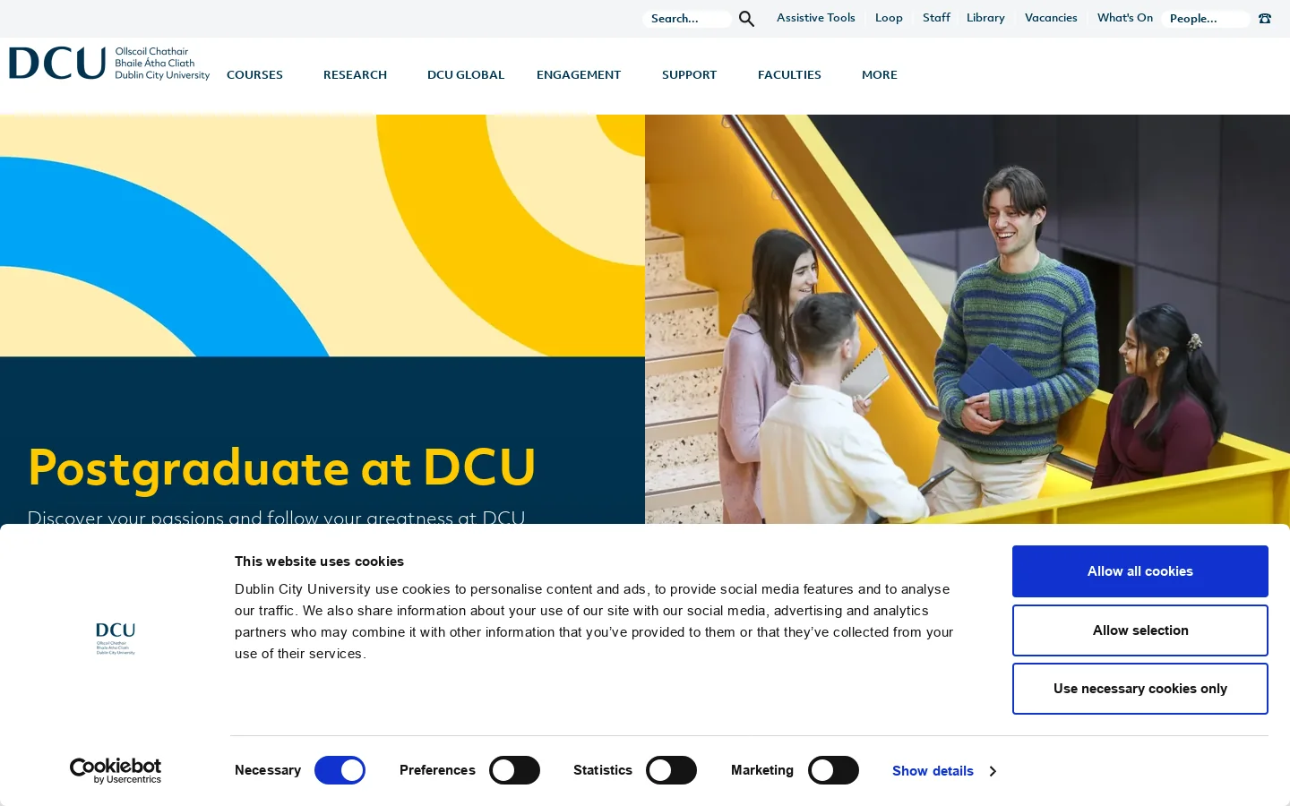Open the DCU Global menu
Screen dimensions: 1290x806
pos(466,75)
